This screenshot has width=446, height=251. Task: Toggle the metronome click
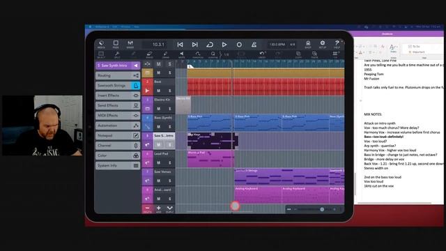pos(254,45)
